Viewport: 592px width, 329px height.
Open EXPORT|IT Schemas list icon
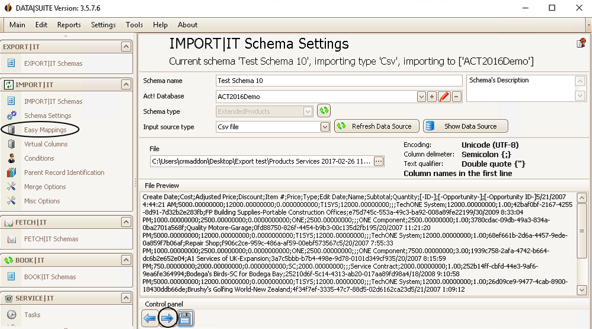tap(11, 63)
